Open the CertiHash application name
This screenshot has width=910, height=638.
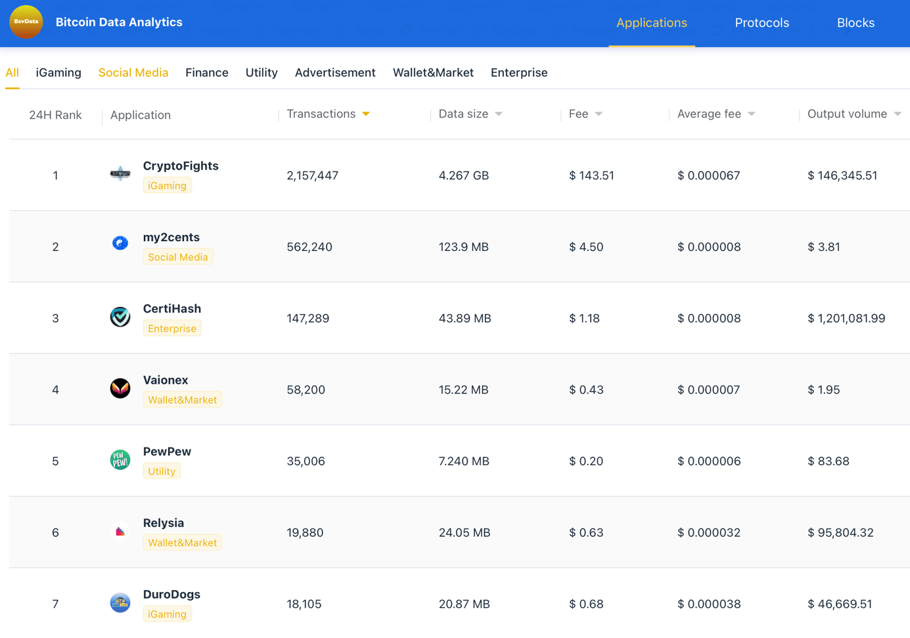coord(172,309)
